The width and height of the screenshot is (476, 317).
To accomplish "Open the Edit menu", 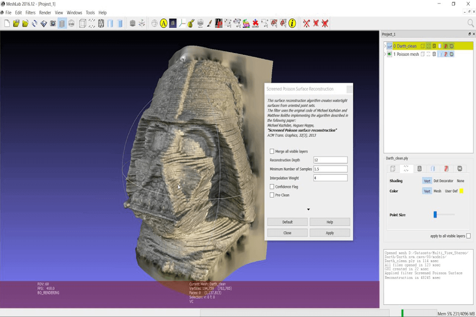I will click(18, 12).
